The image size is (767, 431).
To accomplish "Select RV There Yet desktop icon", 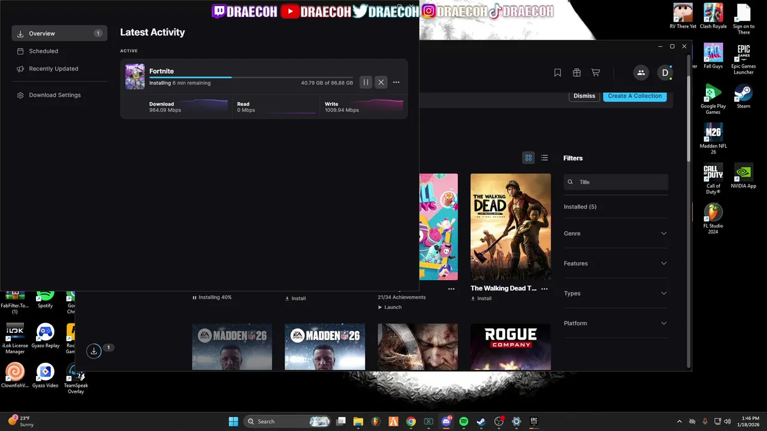I will pyautogui.click(x=683, y=17).
